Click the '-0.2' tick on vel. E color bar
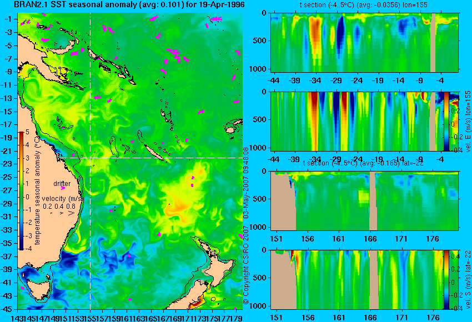This screenshot has width=472, height=322. click(455, 137)
